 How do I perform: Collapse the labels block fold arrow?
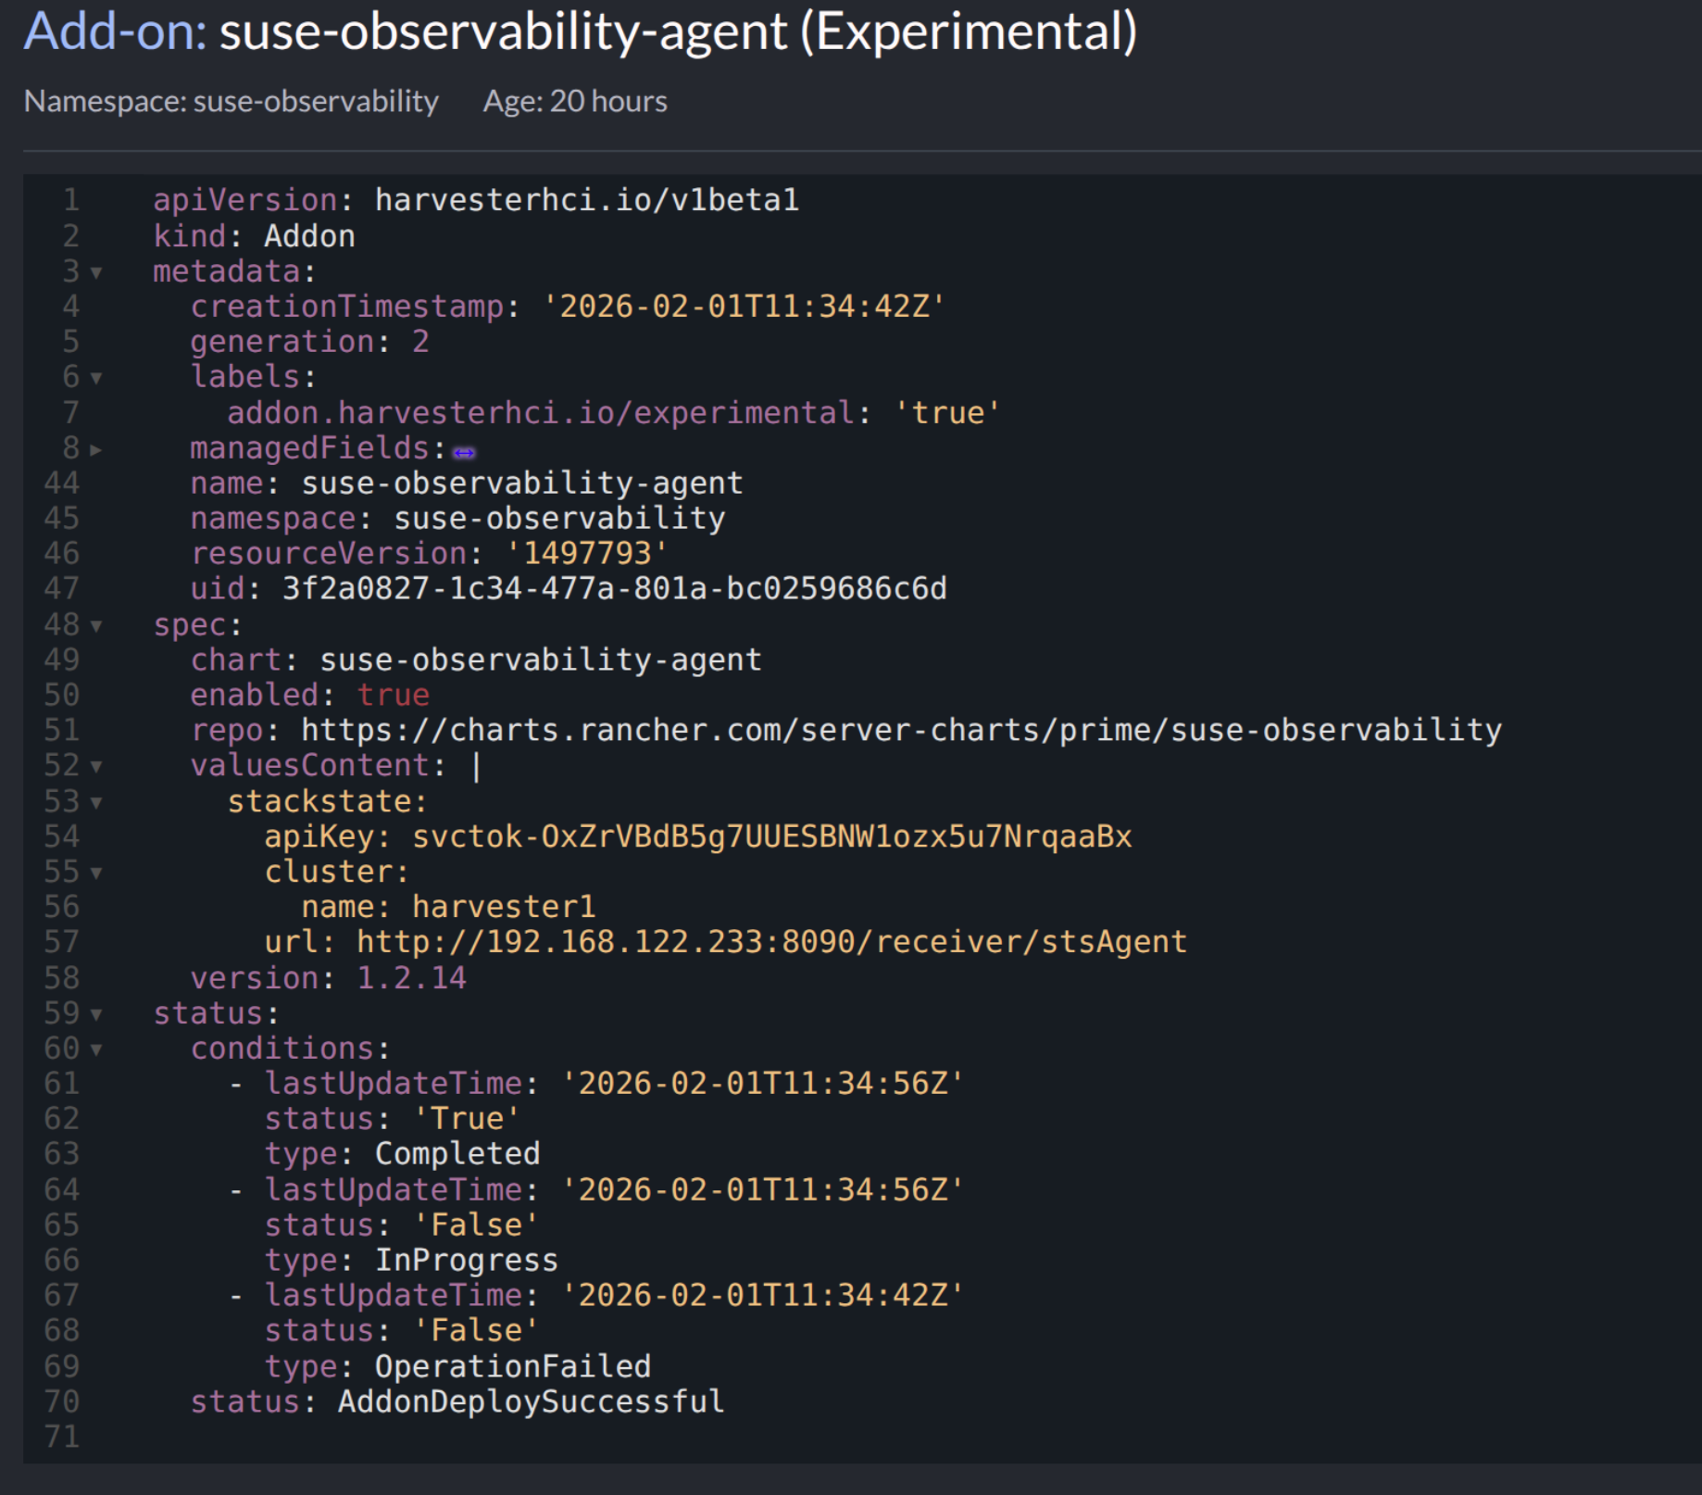tap(96, 379)
